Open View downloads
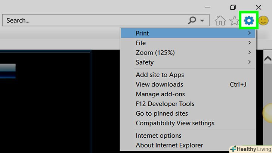 tap(160, 85)
